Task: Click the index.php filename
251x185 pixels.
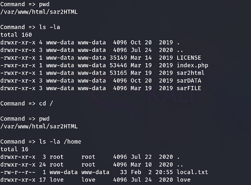Action: 192,65
